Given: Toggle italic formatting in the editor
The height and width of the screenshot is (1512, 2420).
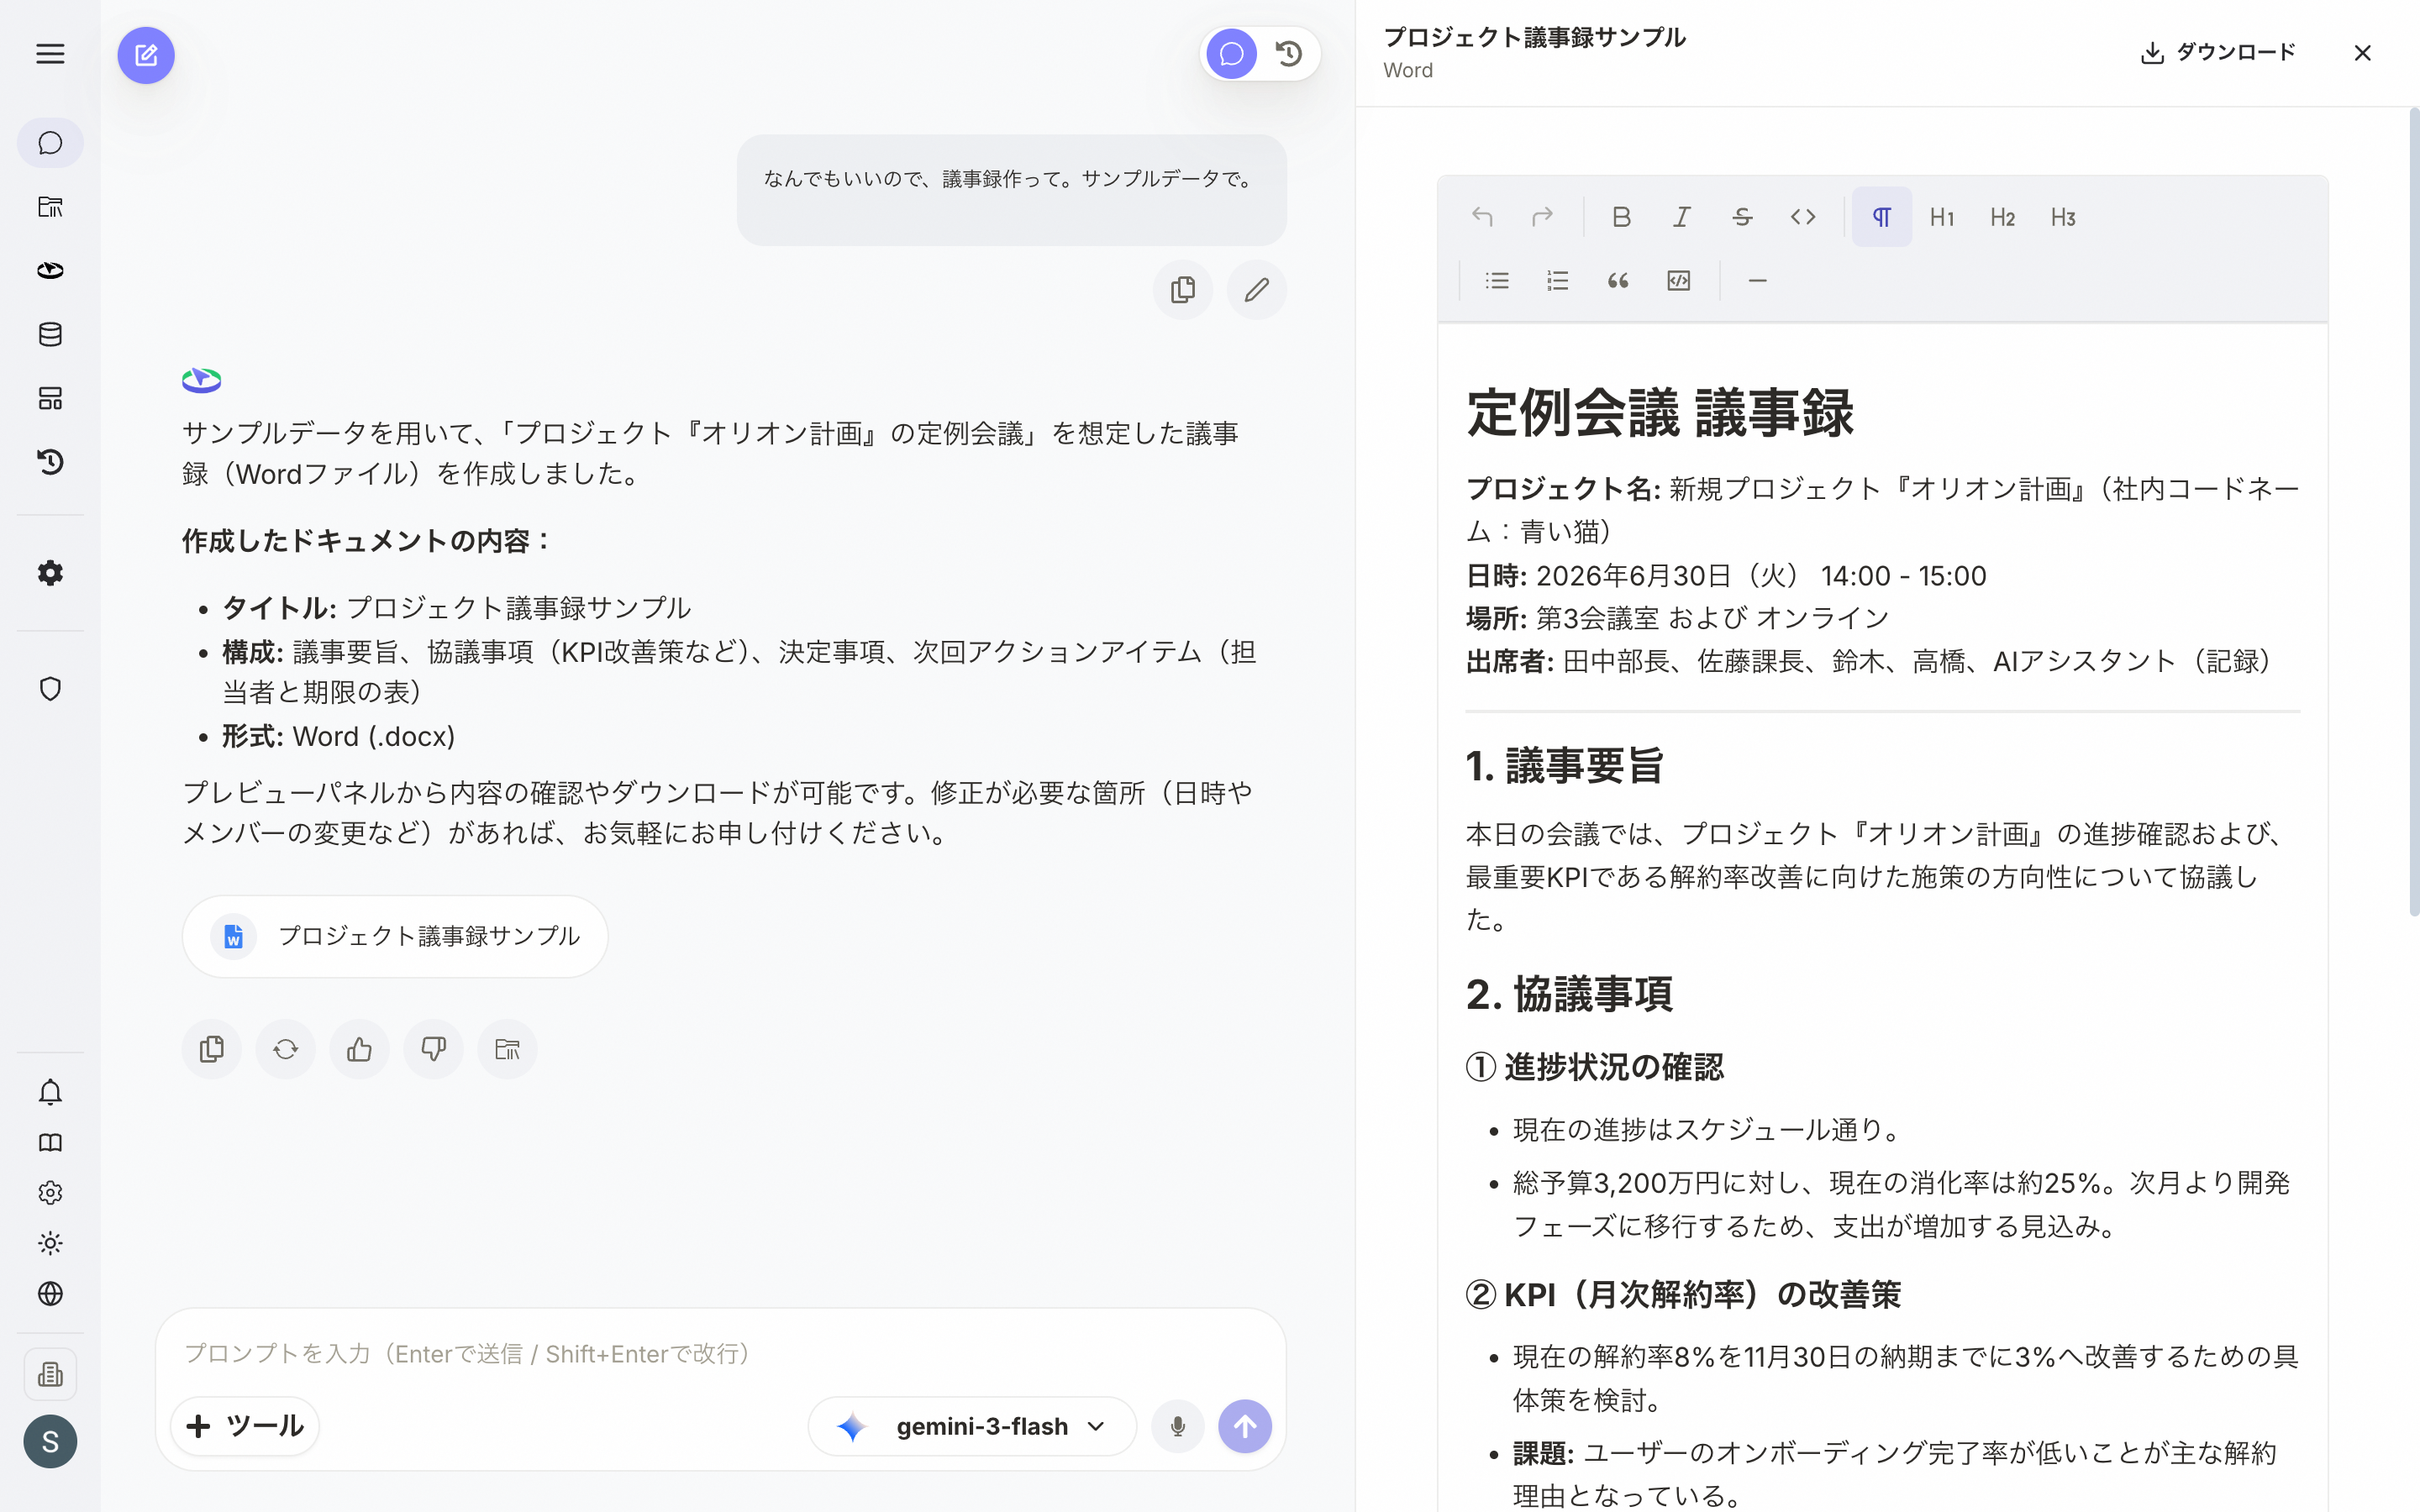Looking at the screenshot, I should (1682, 217).
